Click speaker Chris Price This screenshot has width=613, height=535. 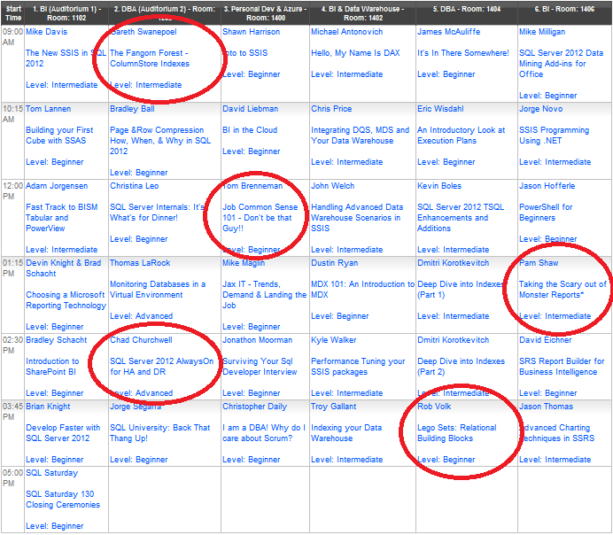pyautogui.click(x=331, y=109)
